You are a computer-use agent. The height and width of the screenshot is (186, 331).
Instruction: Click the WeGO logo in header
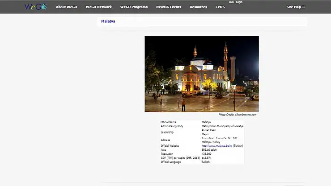pyautogui.click(x=35, y=7)
